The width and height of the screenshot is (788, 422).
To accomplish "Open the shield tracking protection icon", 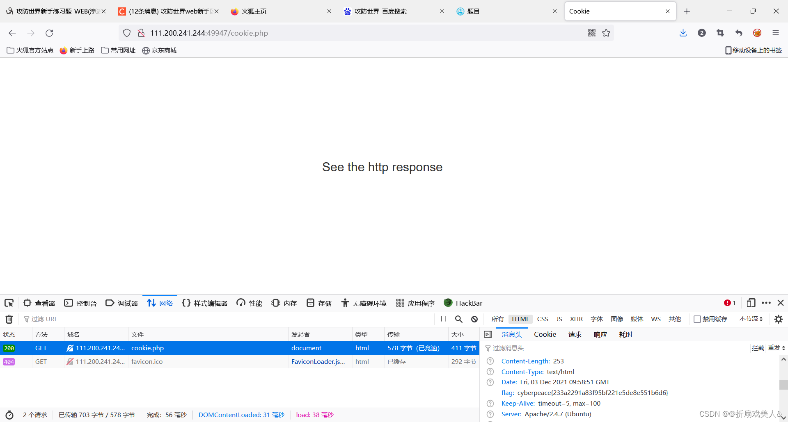I will point(127,33).
